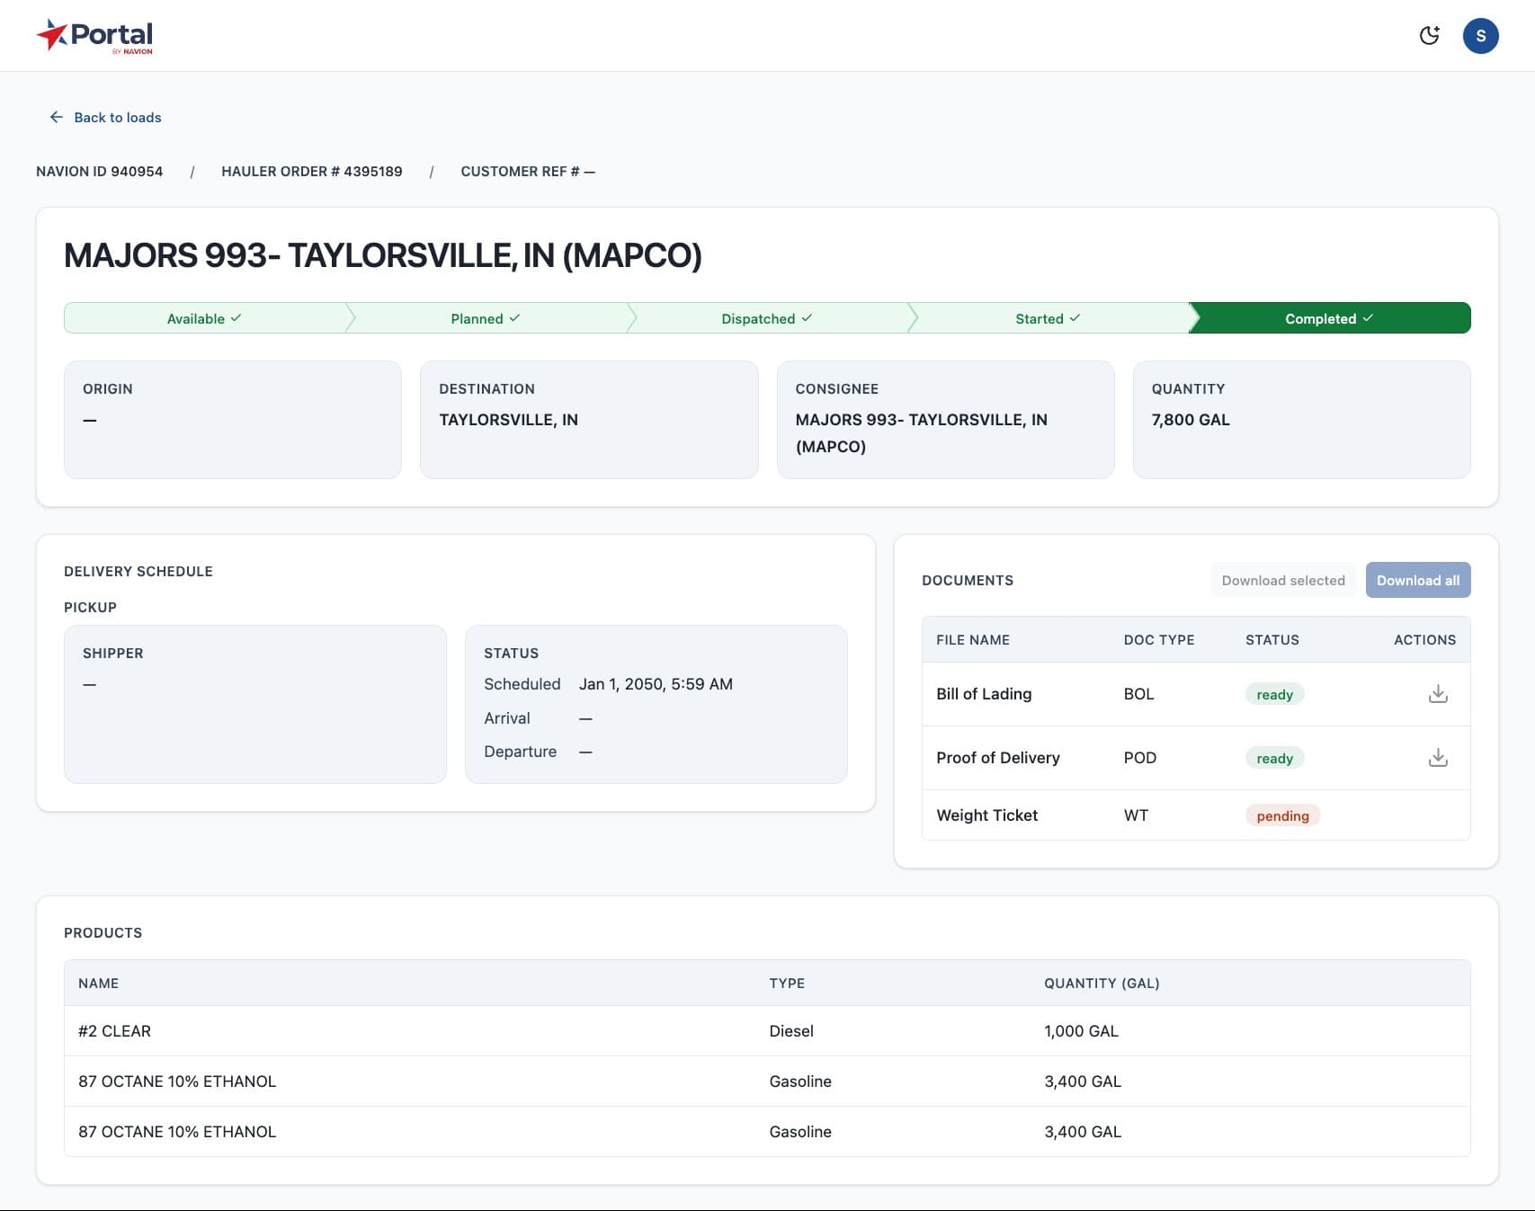Select the Completed status step
Screen dimensions: 1535x1211
(1329, 318)
